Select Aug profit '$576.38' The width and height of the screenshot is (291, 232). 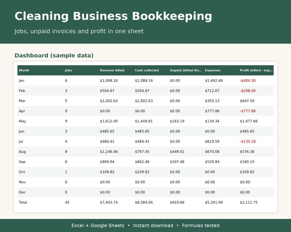pos(247,152)
